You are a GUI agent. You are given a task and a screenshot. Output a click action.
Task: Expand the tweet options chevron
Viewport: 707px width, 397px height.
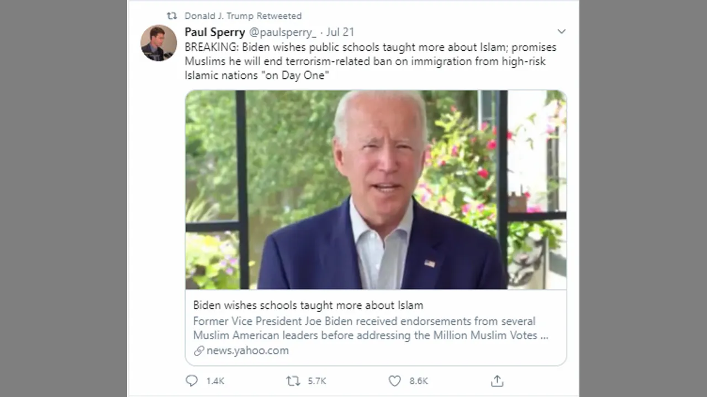(x=561, y=31)
